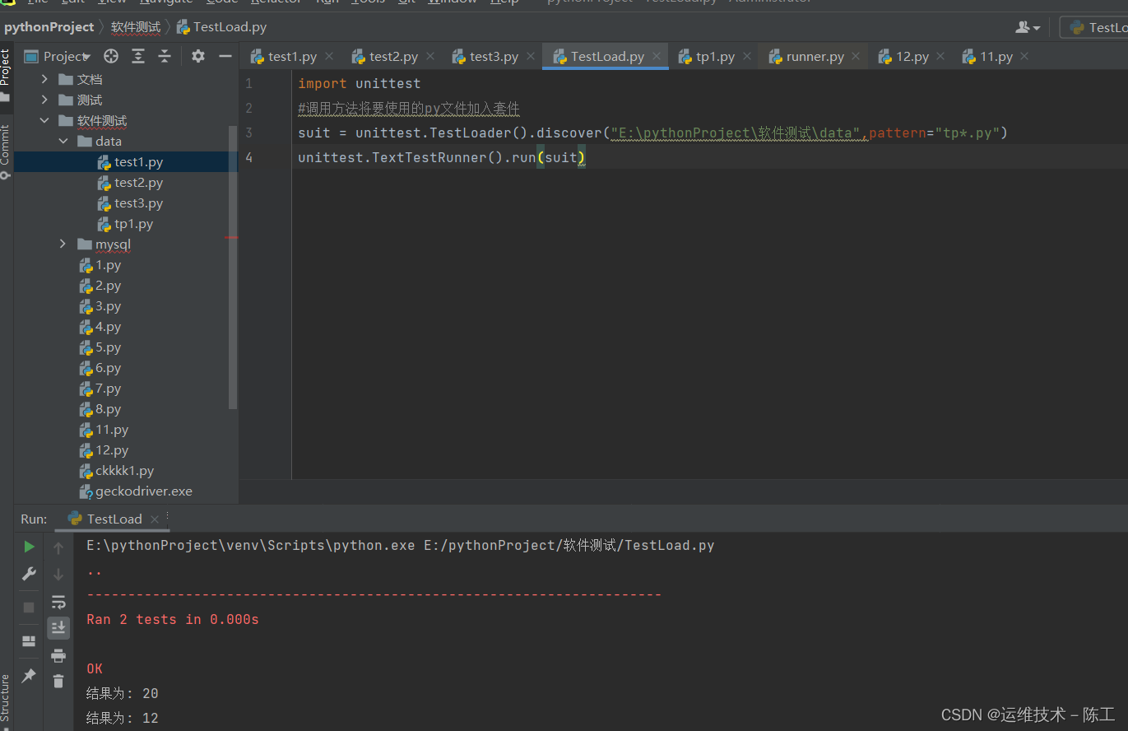
Task: Switch to the runner.py editor tab
Action: pyautogui.click(x=815, y=57)
